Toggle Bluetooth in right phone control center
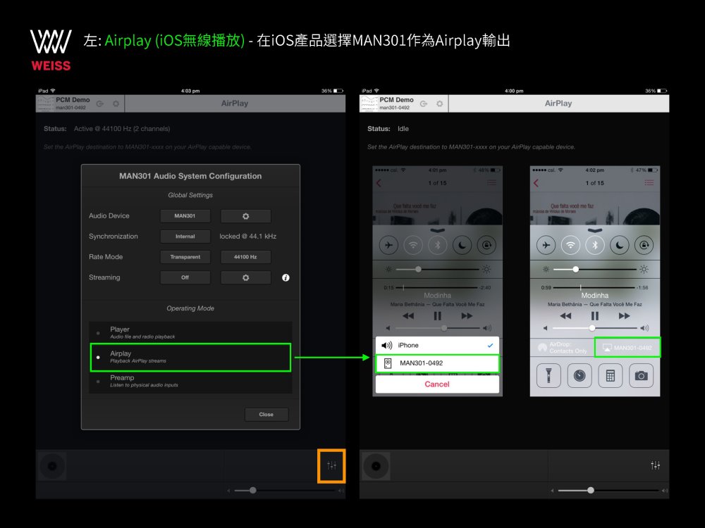 click(x=595, y=245)
